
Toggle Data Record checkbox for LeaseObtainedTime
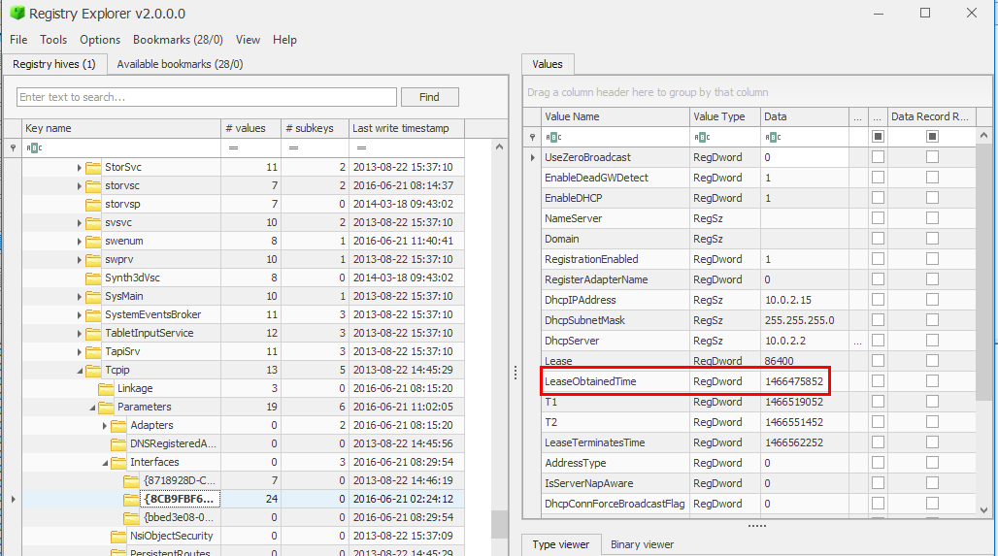[x=932, y=381]
